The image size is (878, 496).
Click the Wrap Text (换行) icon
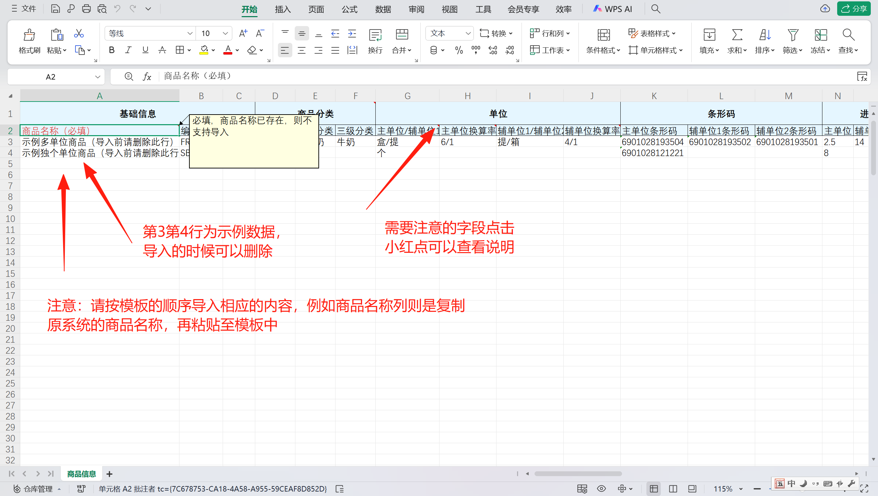coord(375,35)
